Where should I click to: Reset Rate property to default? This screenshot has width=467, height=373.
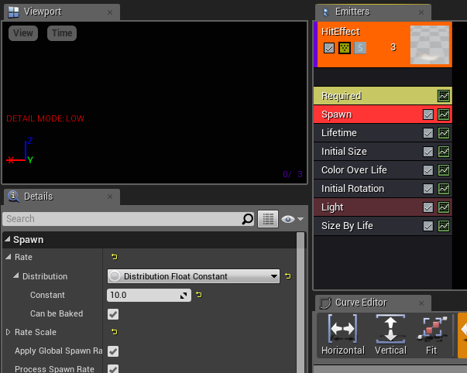(115, 257)
